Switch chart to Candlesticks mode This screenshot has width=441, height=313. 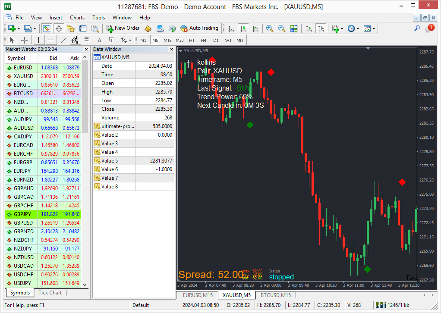tap(243, 28)
